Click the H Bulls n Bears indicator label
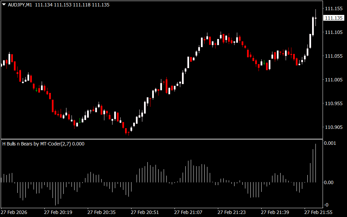347x217 pixels. (x=43, y=144)
